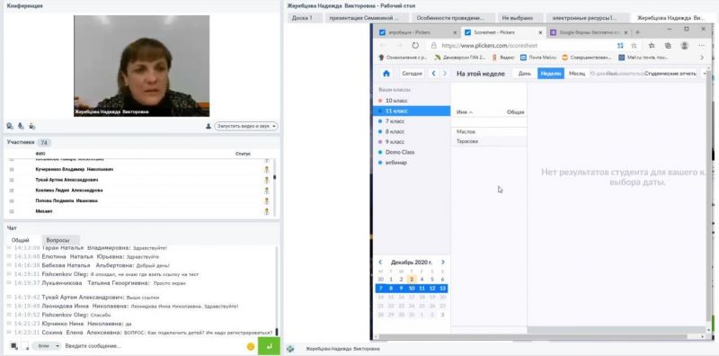The height and width of the screenshot is (356, 719).
Task: Open browser collections icon
Action: (668, 46)
